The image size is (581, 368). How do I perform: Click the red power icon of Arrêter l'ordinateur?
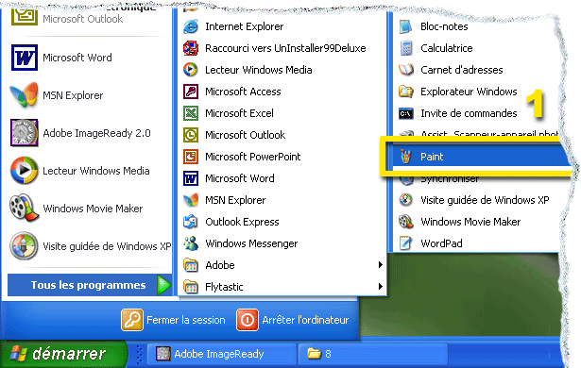pyautogui.click(x=248, y=320)
